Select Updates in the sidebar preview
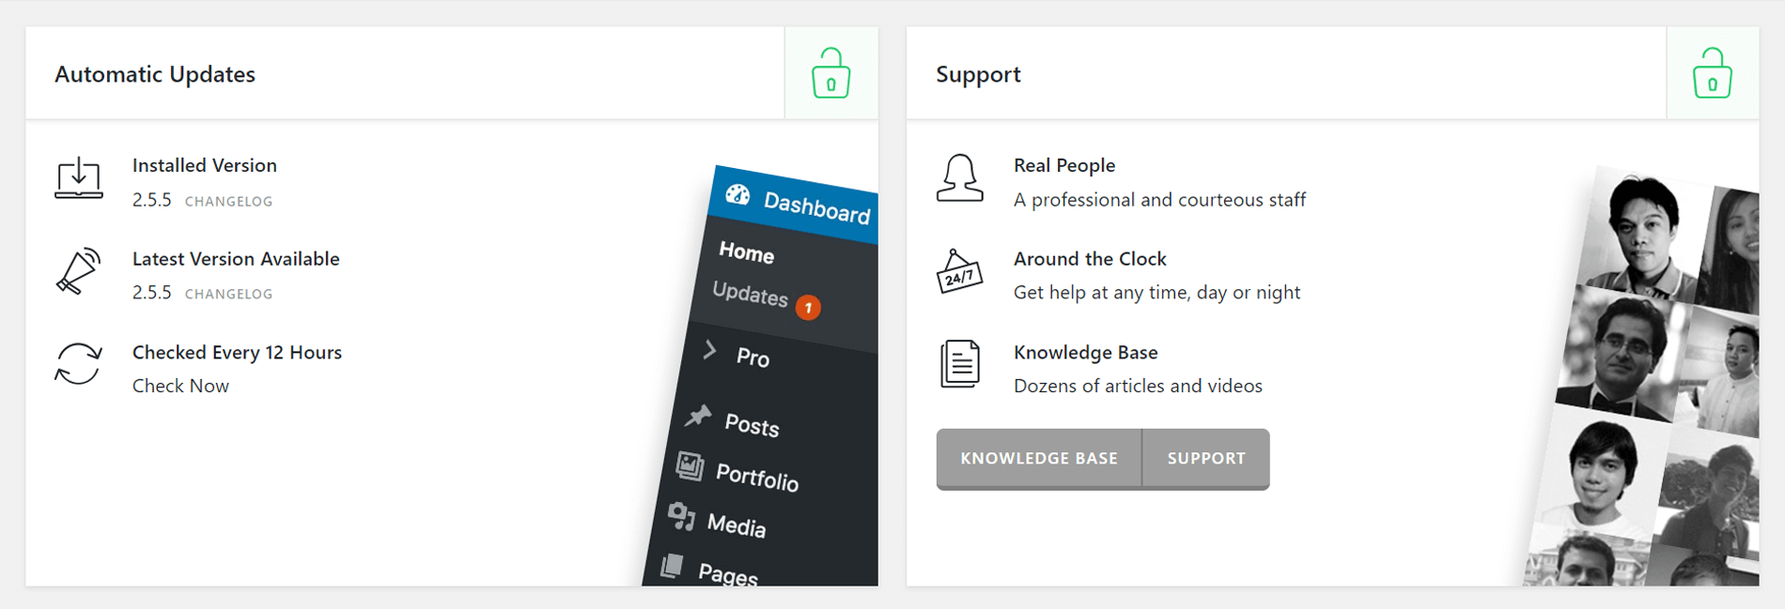 coord(750,294)
